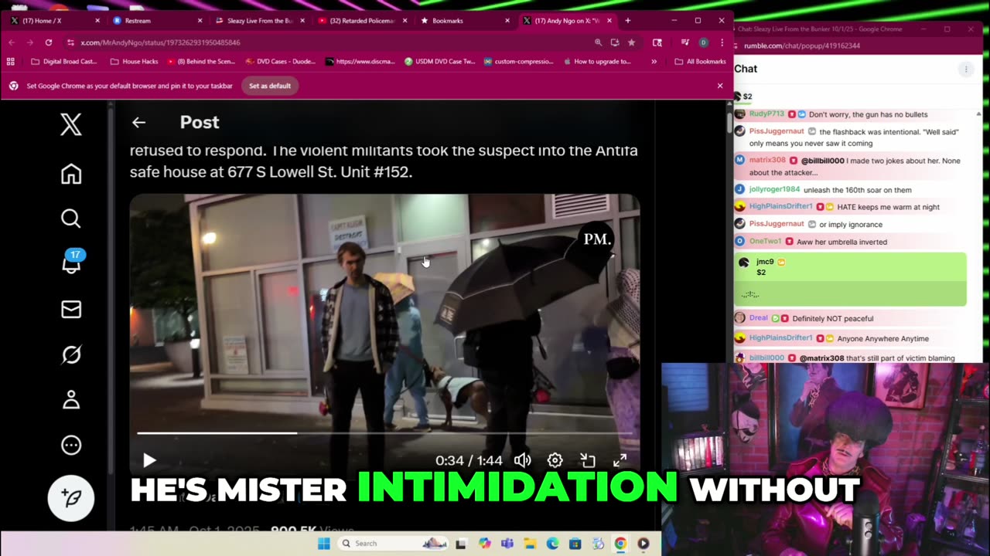Open Windows Start button
The image size is (990, 556).
[x=324, y=544]
